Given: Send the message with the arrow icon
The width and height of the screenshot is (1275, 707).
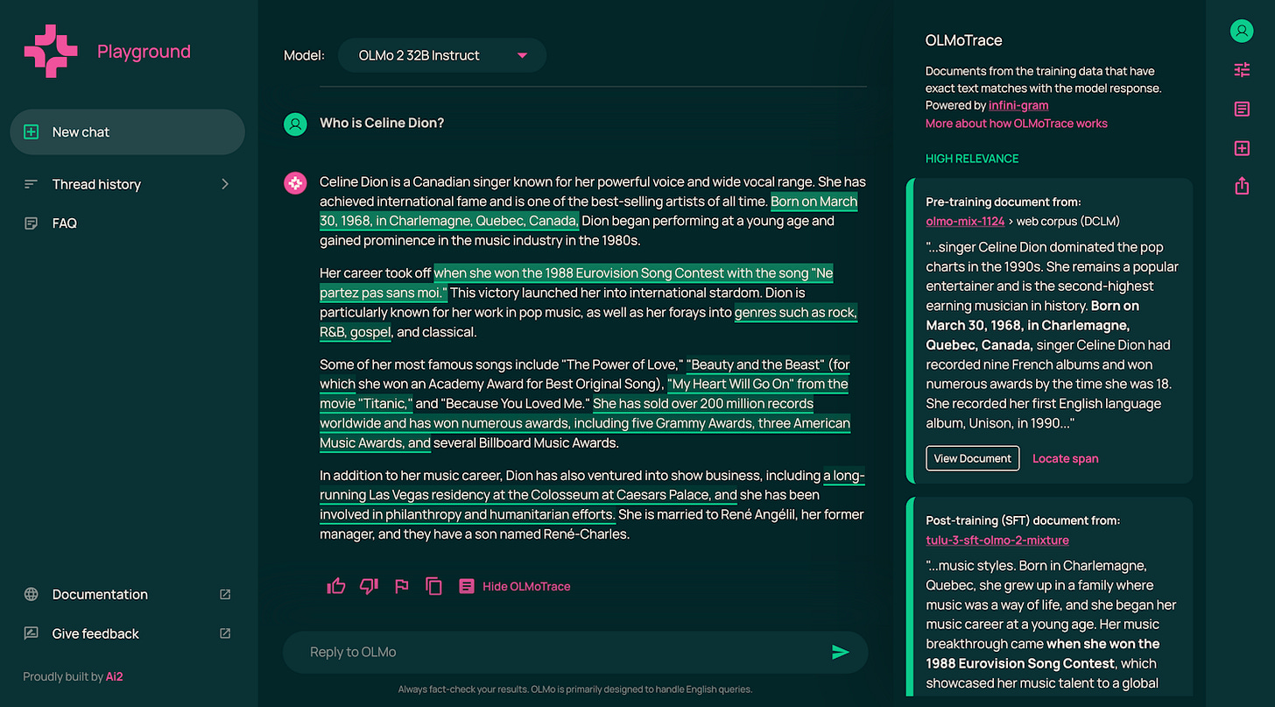Looking at the screenshot, I should [840, 652].
